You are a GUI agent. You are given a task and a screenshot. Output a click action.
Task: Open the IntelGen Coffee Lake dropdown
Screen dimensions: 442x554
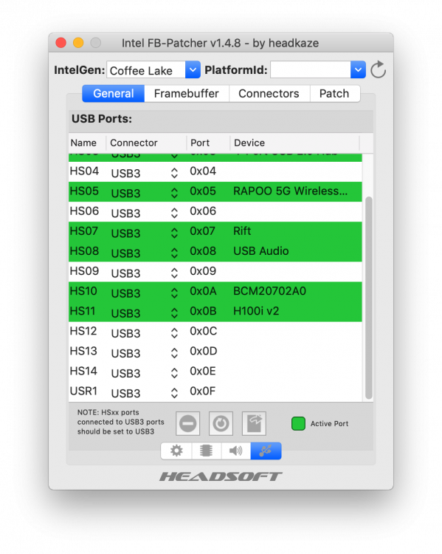193,70
